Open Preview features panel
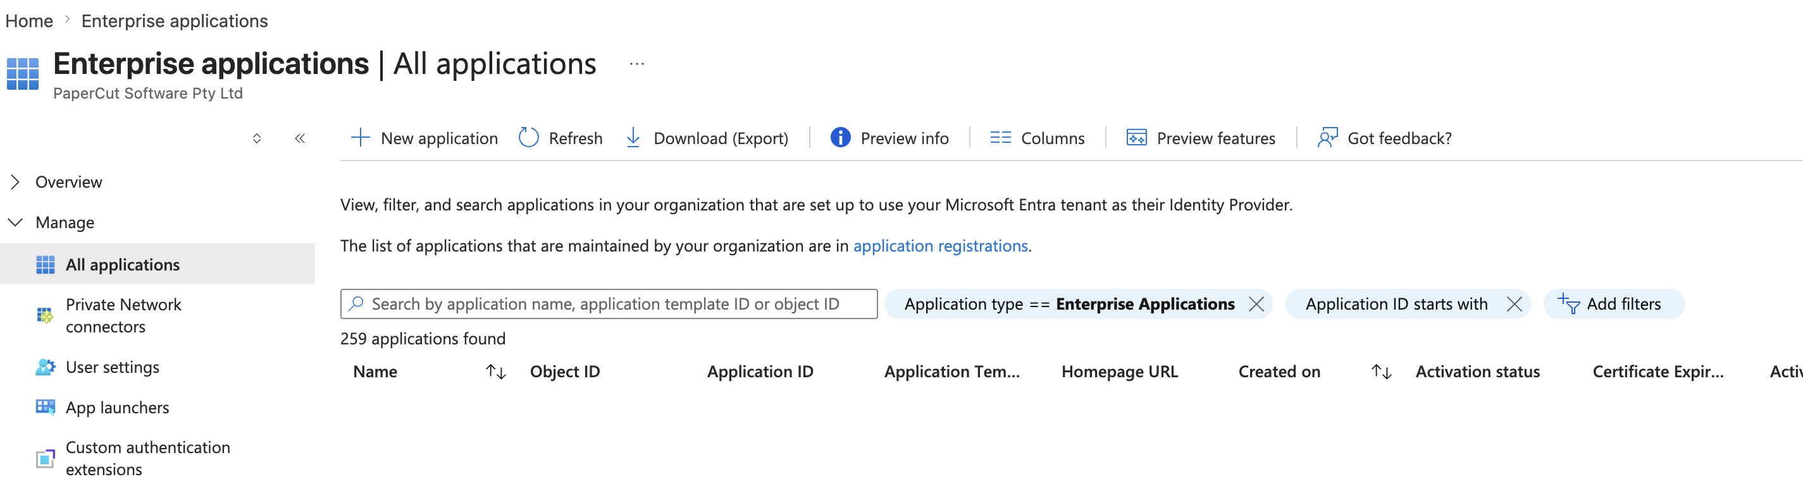This screenshot has height=491, width=1803. [1200, 138]
